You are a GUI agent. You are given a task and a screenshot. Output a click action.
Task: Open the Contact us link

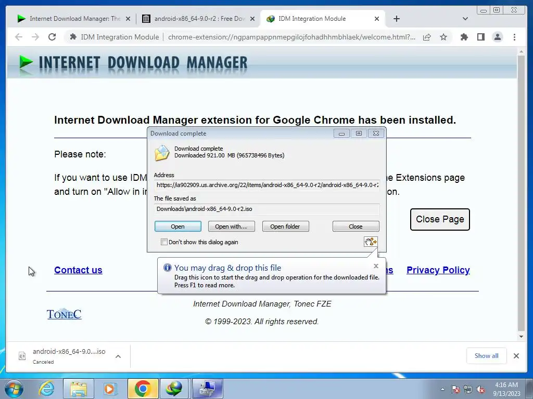(x=78, y=270)
